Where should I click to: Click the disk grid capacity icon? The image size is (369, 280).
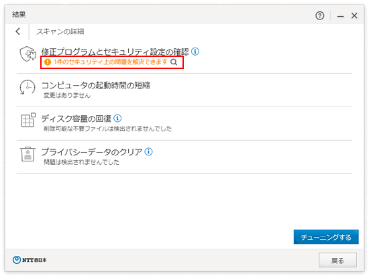28,120
